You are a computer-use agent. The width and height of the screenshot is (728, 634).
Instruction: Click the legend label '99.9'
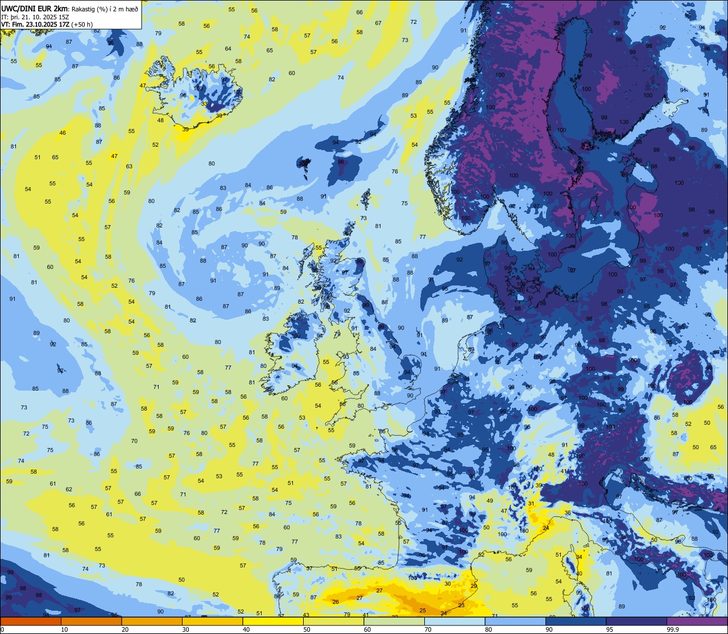673,629
